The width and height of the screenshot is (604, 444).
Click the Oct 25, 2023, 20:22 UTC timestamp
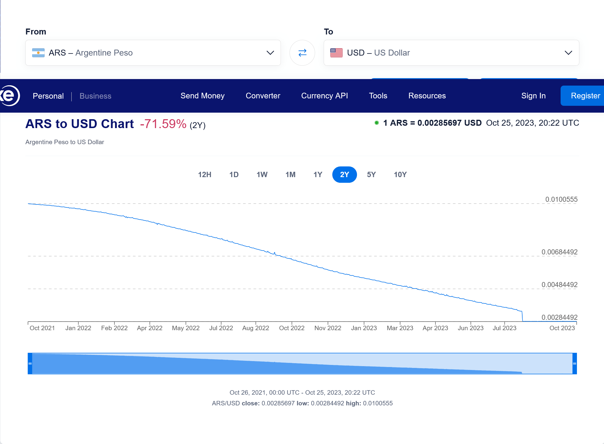532,123
